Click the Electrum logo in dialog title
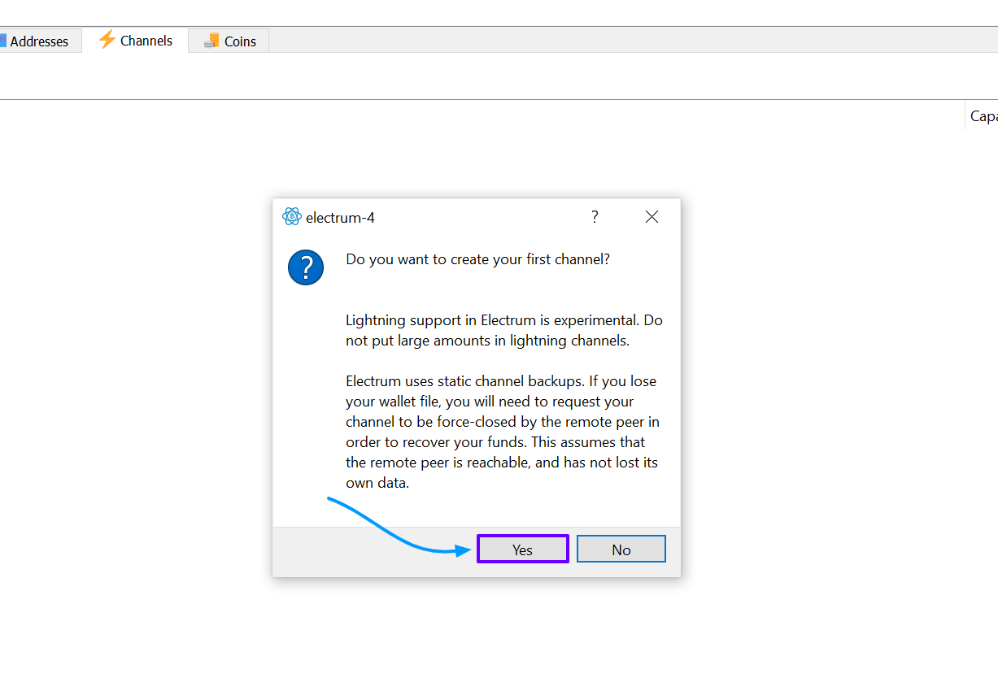This screenshot has width=998, height=682. pos(291,217)
